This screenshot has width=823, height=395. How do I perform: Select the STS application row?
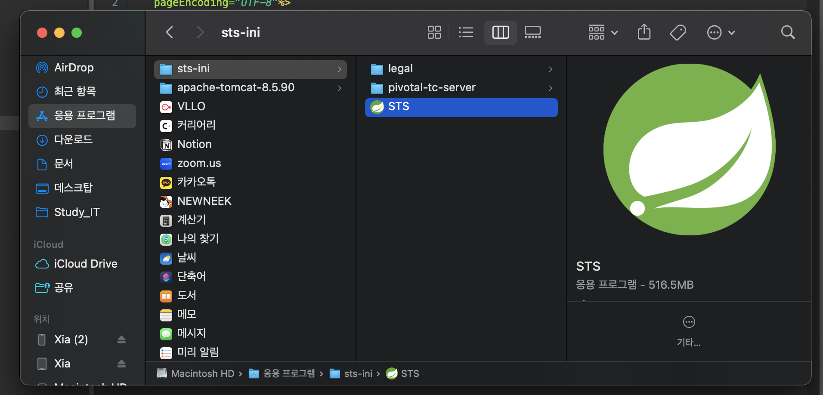point(461,107)
